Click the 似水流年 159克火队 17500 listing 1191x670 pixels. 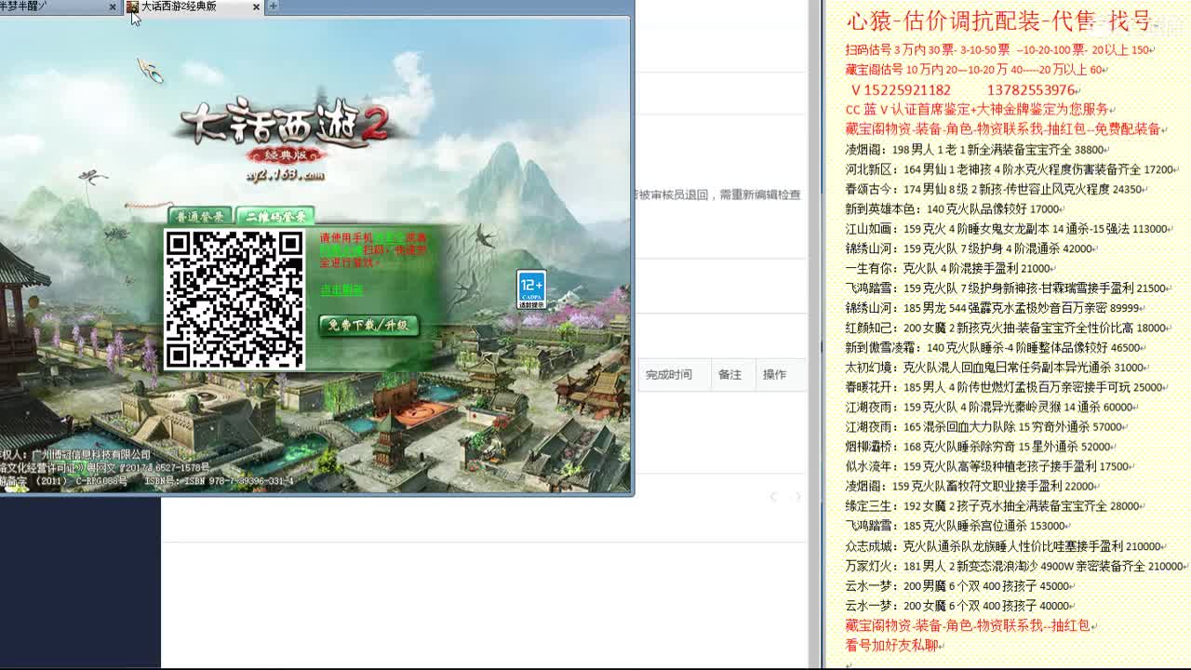click(989, 466)
